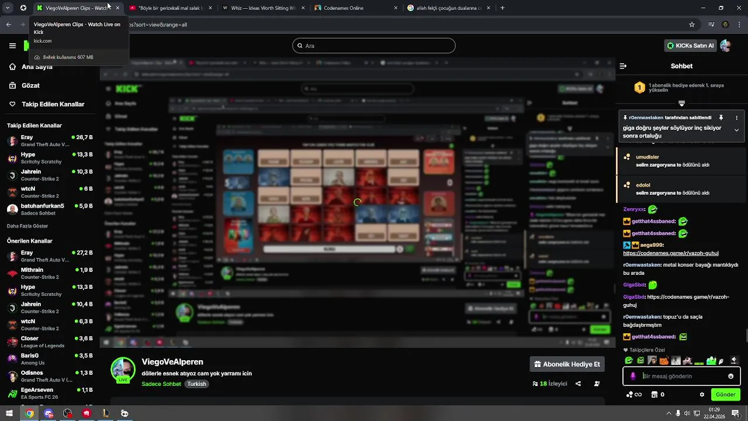The image size is (748, 421).
Task: Open chat settings gear
Action: pos(702,395)
